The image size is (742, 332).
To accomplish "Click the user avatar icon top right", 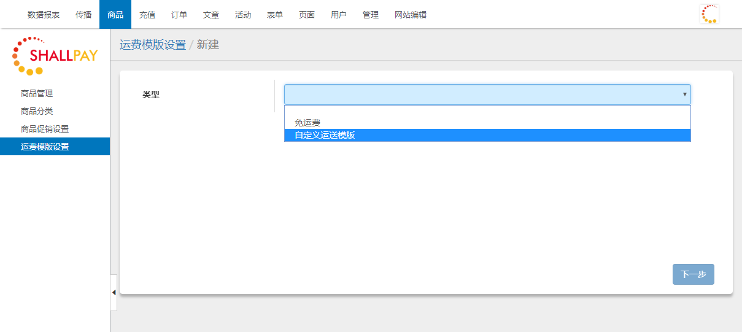I will [x=709, y=14].
